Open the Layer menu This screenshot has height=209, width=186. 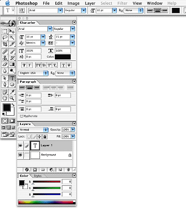90,3
